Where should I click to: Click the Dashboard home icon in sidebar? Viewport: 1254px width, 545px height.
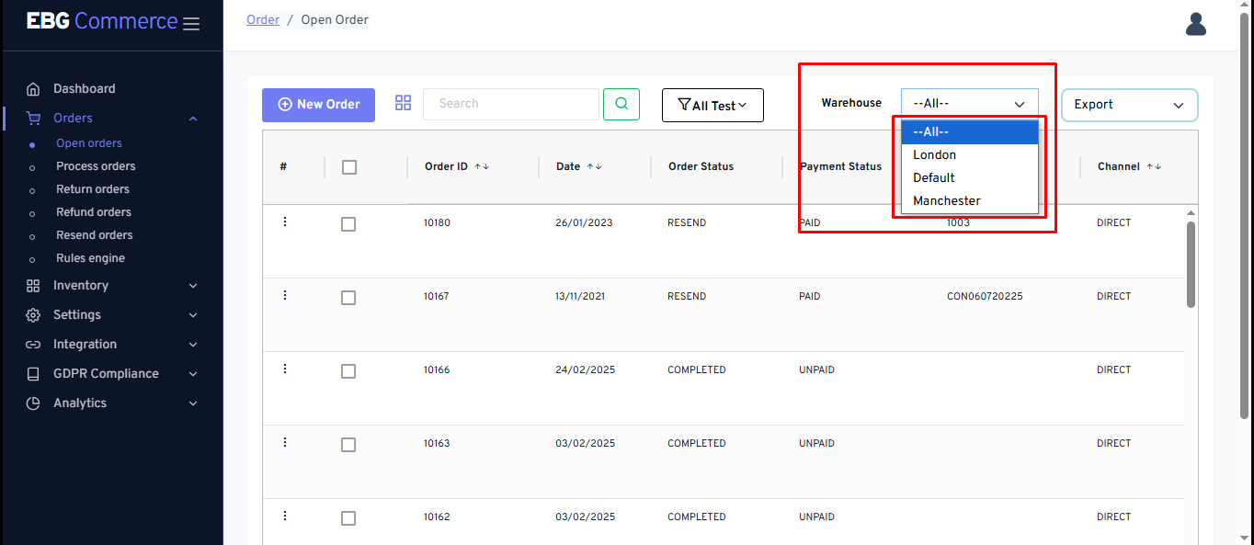(33, 89)
